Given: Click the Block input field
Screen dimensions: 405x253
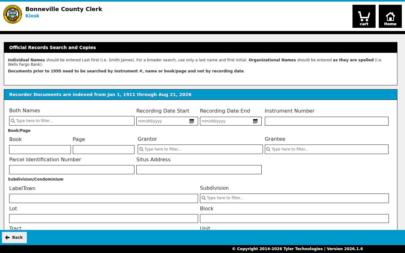Looking at the screenshot, I should tap(294, 219).
